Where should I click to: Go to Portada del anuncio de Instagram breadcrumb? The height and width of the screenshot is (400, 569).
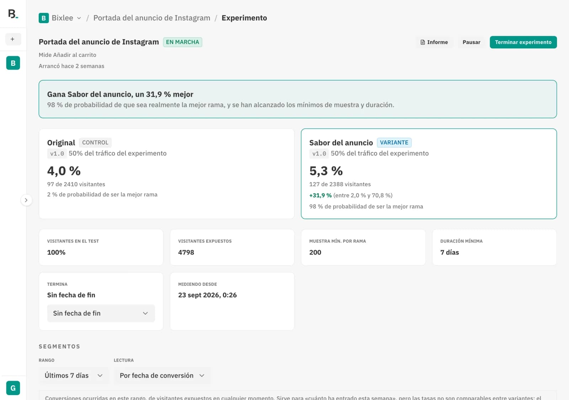pos(152,18)
